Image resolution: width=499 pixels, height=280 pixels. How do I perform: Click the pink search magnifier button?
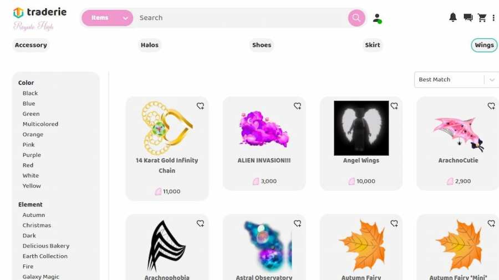coord(356,18)
